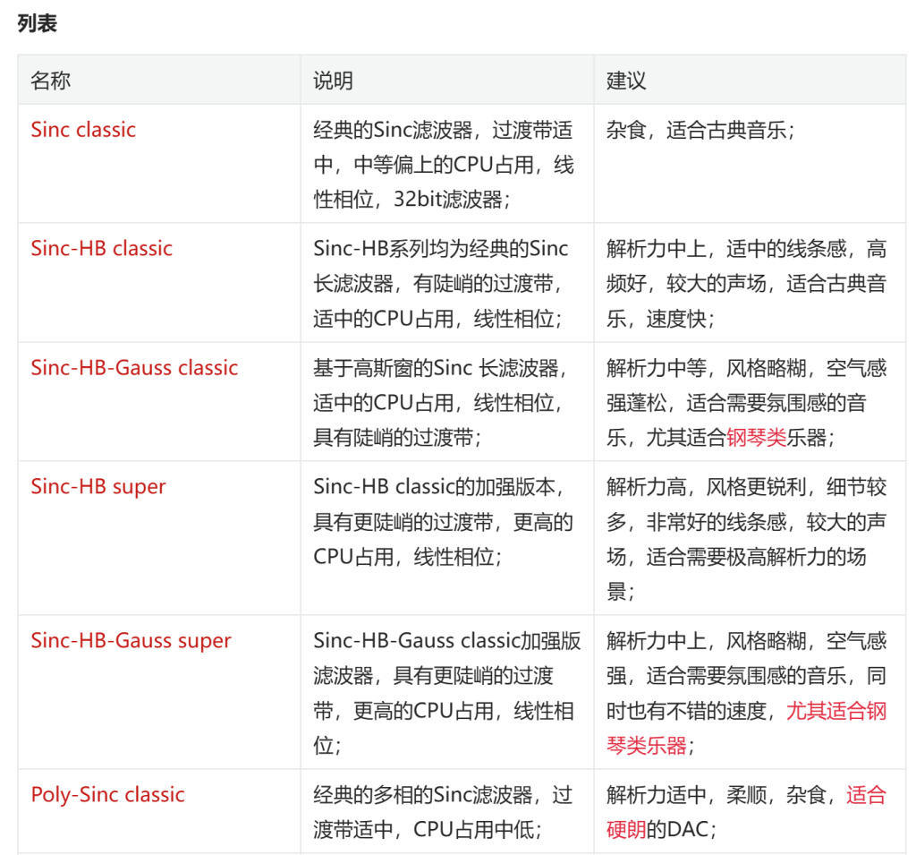Image resolution: width=916 pixels, height=855 pixels.
Task: Click the red highlighted '钢琴类' text
Action: 757,438
